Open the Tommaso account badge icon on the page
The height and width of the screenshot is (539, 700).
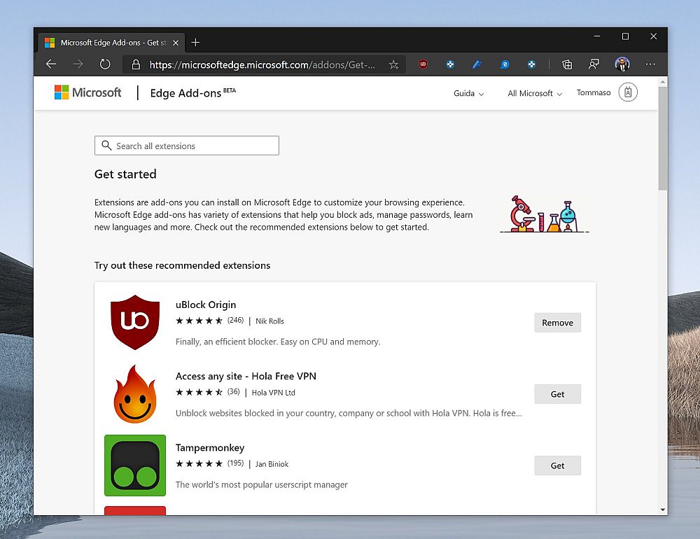pyautogui.click(x=628, y=92)
